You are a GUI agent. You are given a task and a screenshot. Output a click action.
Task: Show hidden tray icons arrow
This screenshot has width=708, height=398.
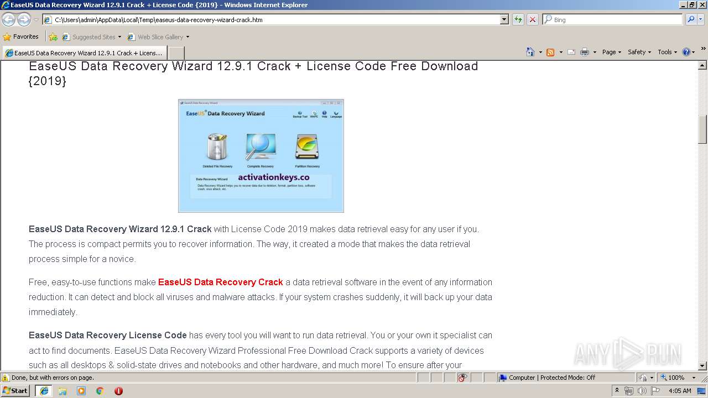point(617,391)
